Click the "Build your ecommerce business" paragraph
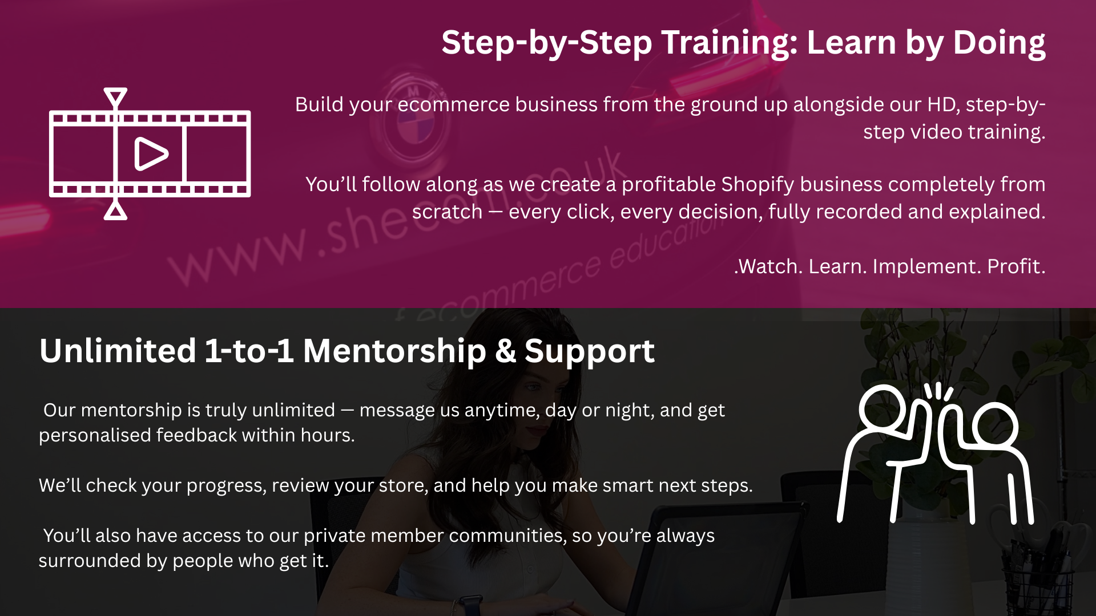The image size is (1096, 616). tap(670, 118)
